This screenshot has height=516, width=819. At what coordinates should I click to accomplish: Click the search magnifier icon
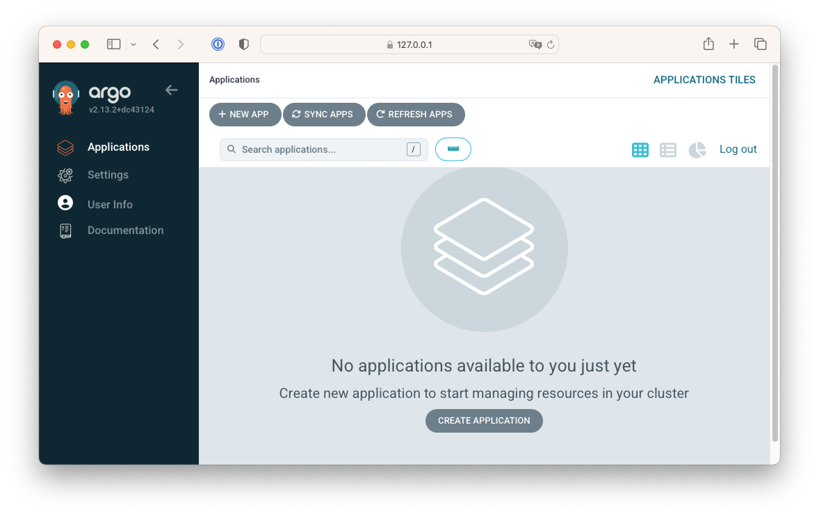(232, 149)
